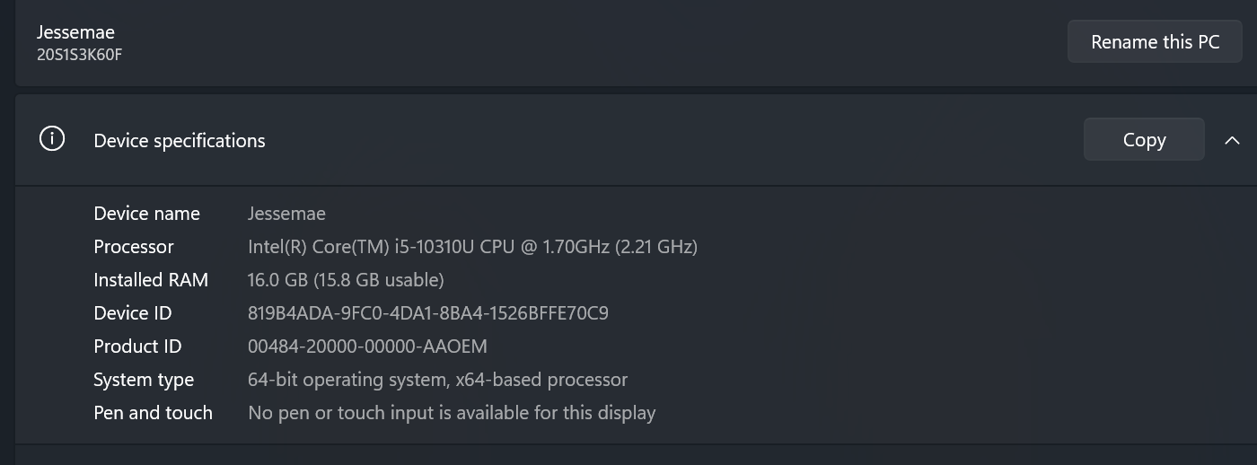Click the Pen and touch label
Viewport: 1257px width, 465px height.
[153, 413]
